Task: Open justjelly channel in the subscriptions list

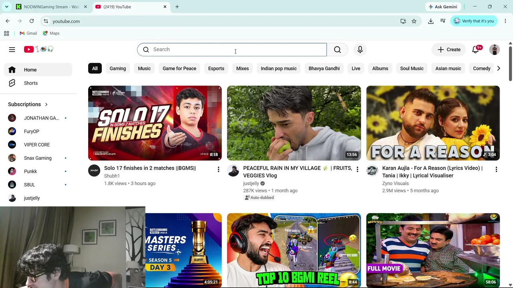Action: [x=38, y=198]
